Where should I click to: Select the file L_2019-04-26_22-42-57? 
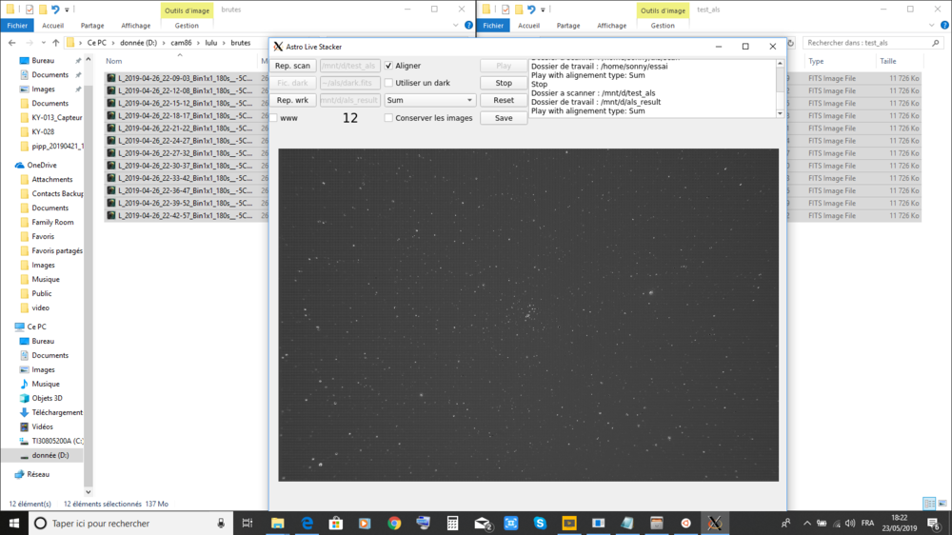(186, 215)
